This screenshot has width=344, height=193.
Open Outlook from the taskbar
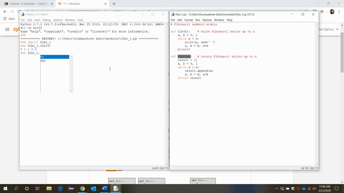click(x=93, y=189)
